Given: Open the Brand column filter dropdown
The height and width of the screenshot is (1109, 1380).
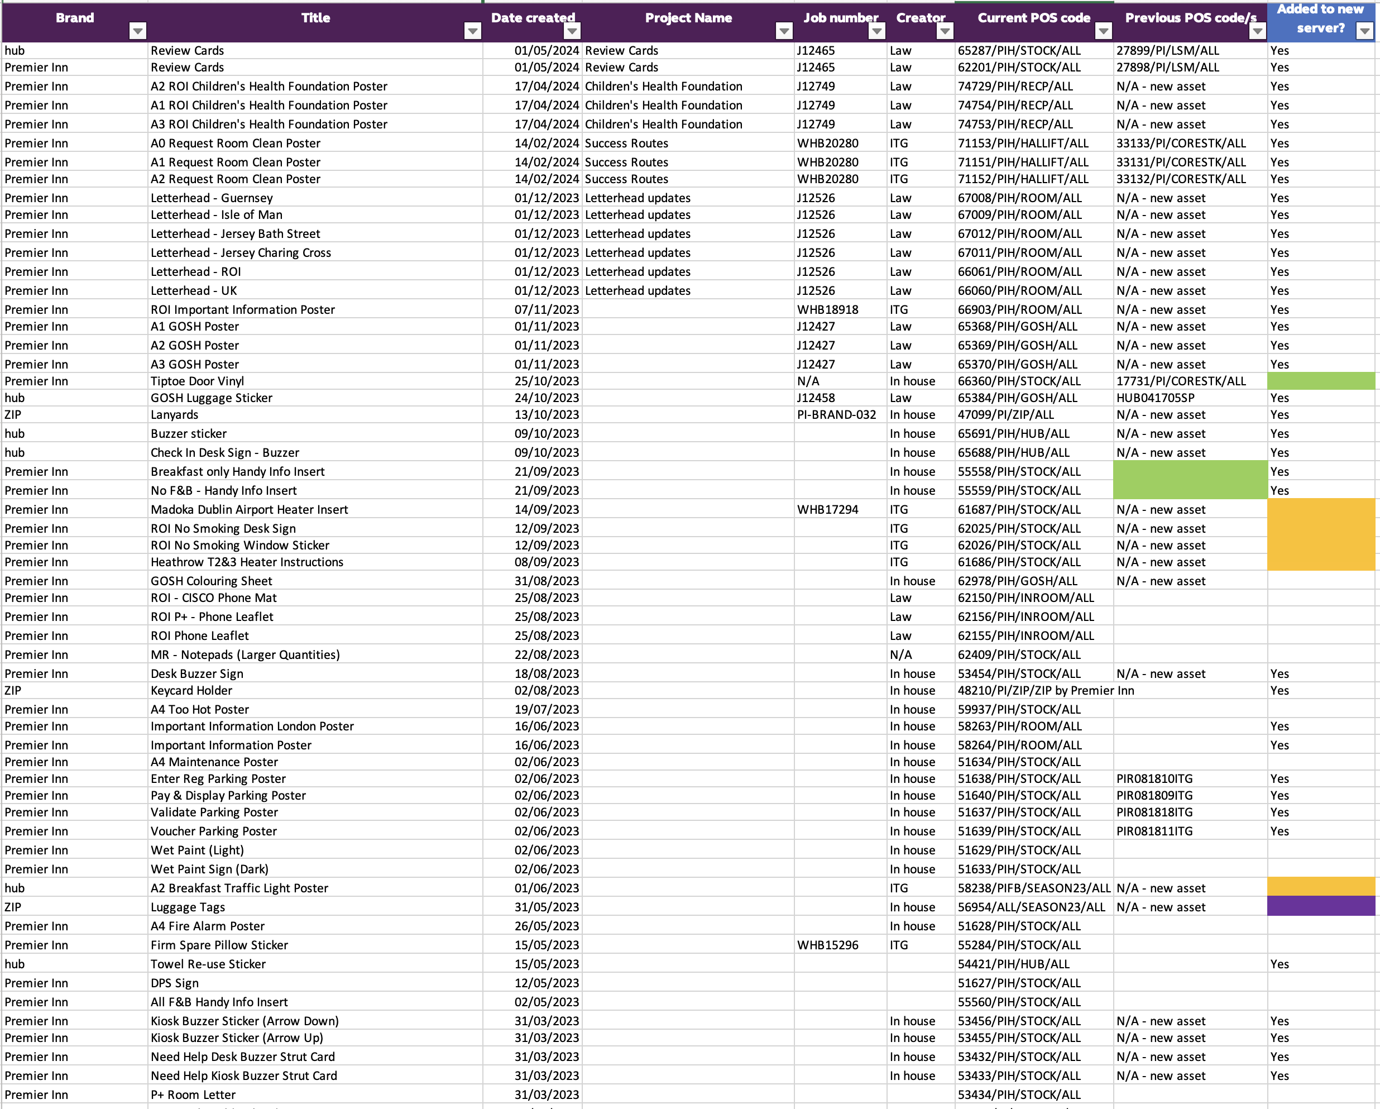Looking at the screenshot, I should [x=138, y=31].
